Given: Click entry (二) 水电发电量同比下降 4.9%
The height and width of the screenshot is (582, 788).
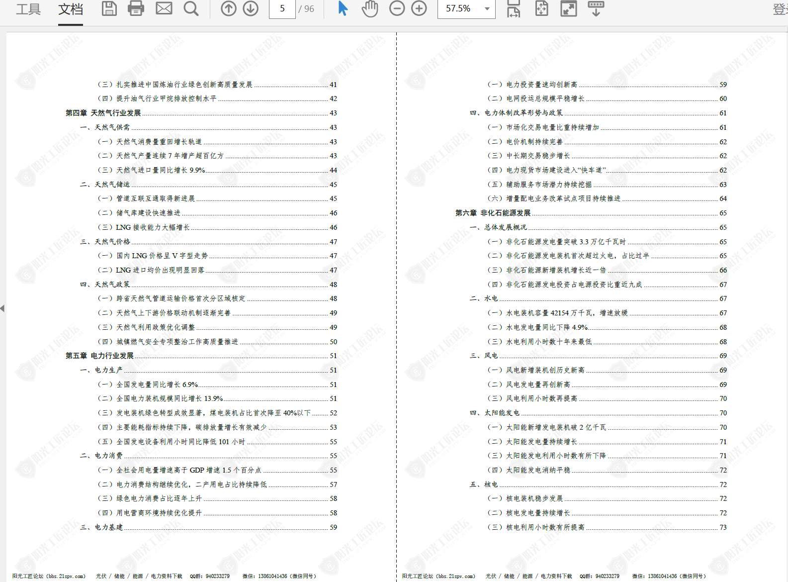Looking at the screenshot, I should 607,327.
